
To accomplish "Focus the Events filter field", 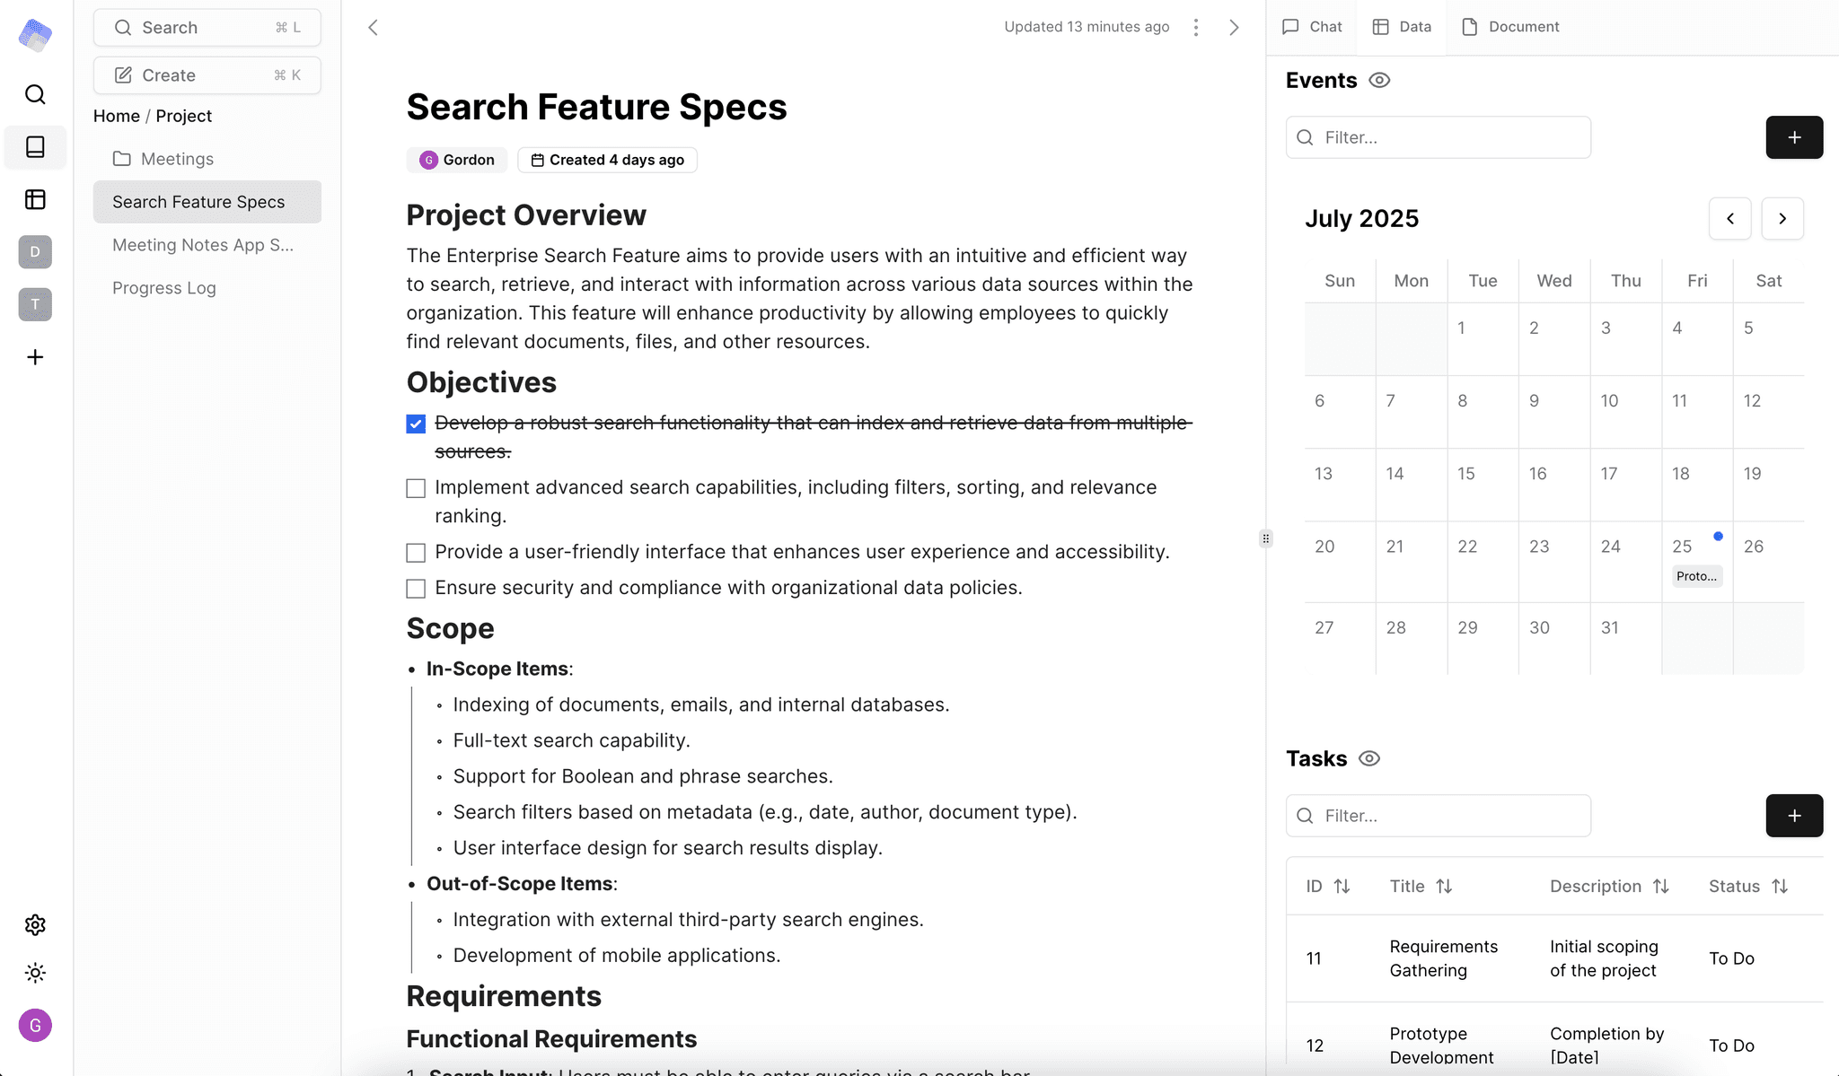I will pos(1438,137).
